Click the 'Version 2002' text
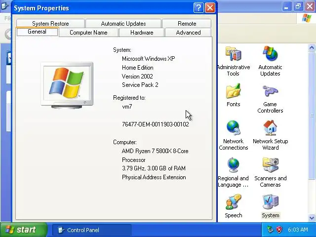The width and height of the screenshot is (316, 237). [137, 77]
